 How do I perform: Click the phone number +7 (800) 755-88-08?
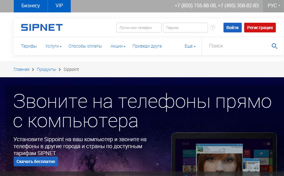click(x=195, y=5)
